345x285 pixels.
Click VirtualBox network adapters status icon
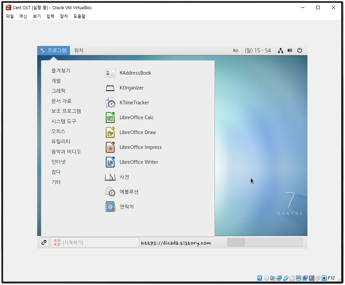279,278
